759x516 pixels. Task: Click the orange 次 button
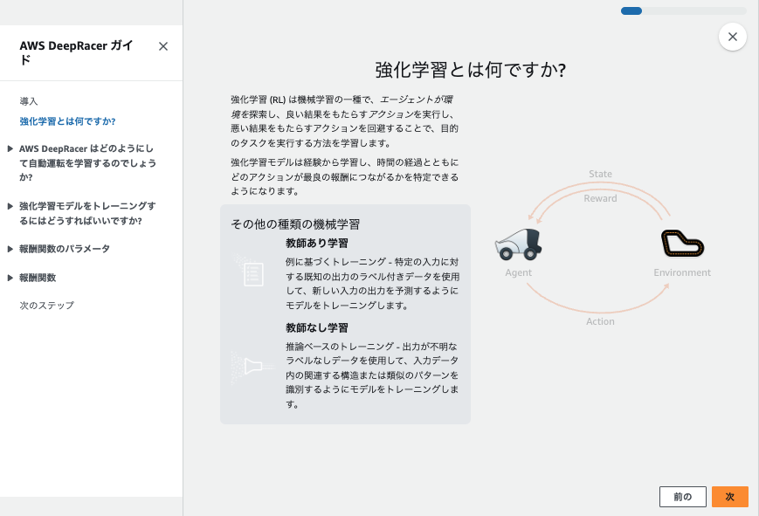(730, 496)
